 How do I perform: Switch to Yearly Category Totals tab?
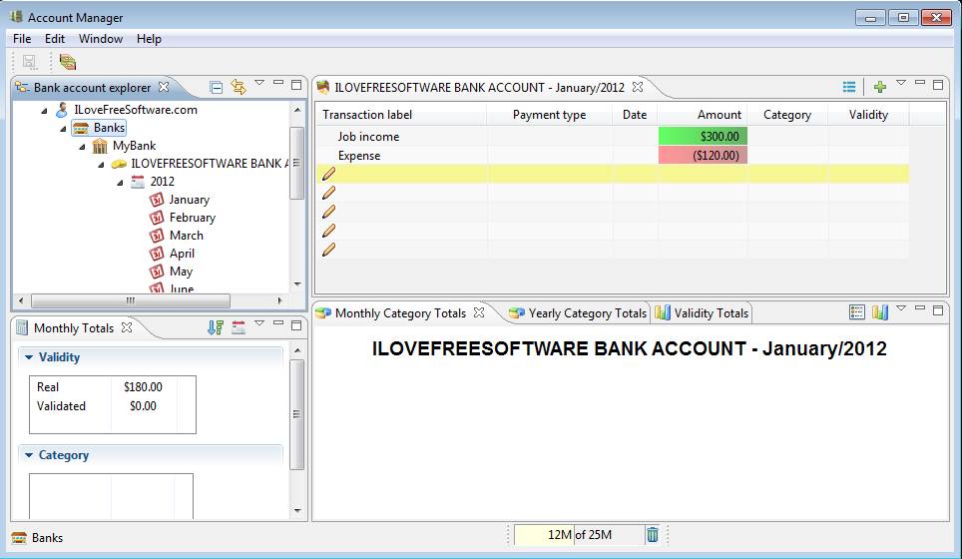(x=578, y=313)
